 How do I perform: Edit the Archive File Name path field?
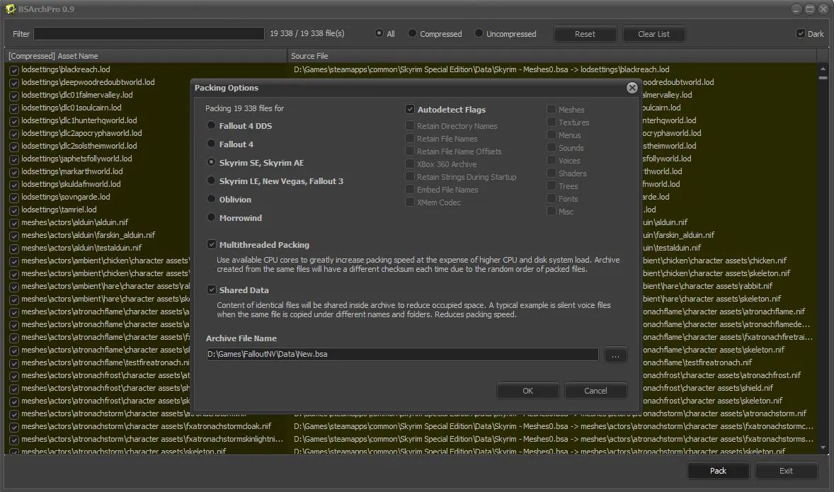click(401, 355)
